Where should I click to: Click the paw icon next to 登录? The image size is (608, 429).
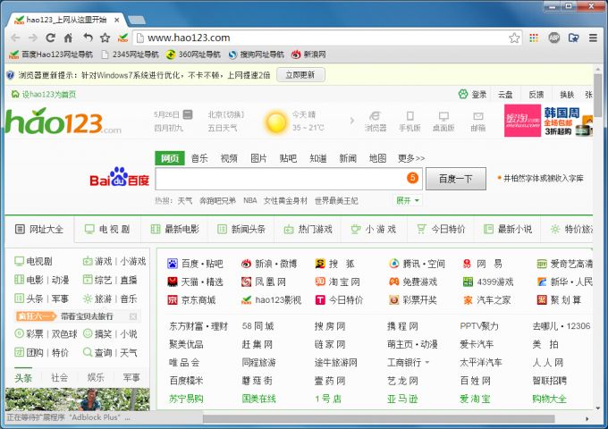coord(463,94)
